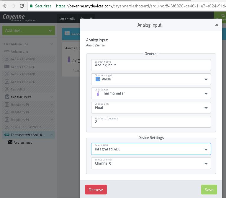Image resolution: width=226 pixels, height=198 pixels.
Task: Select the third Raspberry Pi device
Action: point(29,120)
